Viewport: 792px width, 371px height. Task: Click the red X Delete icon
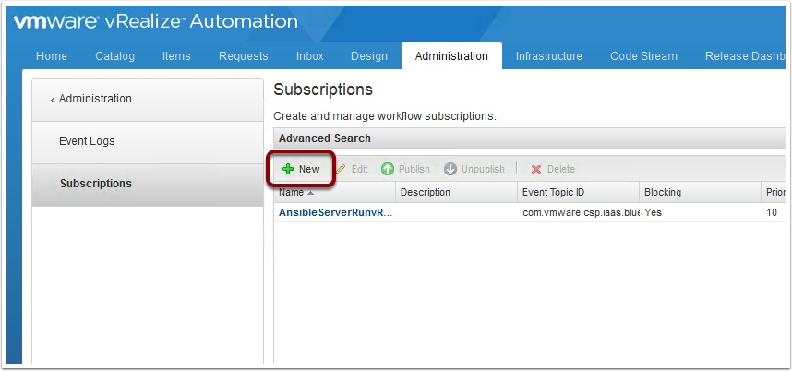[x=536, y=169]
